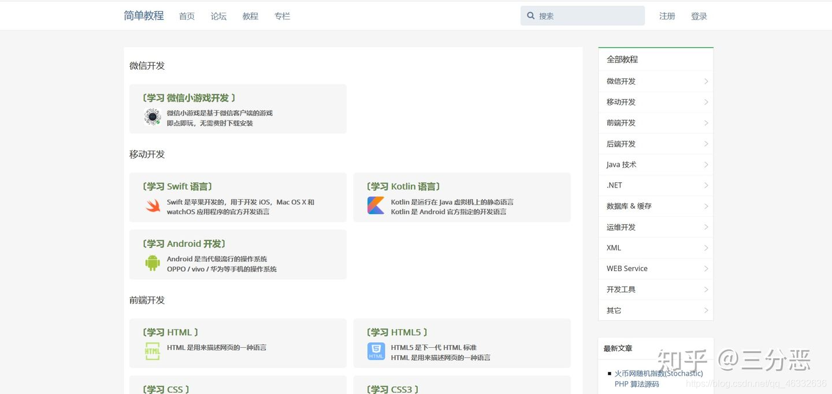Click the 最新文章 panel heading

pos(618,348)
